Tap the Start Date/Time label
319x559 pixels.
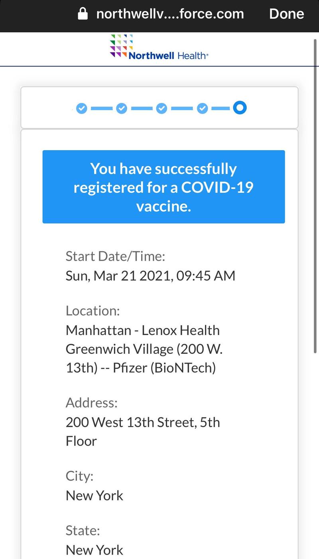pos(115,256)
